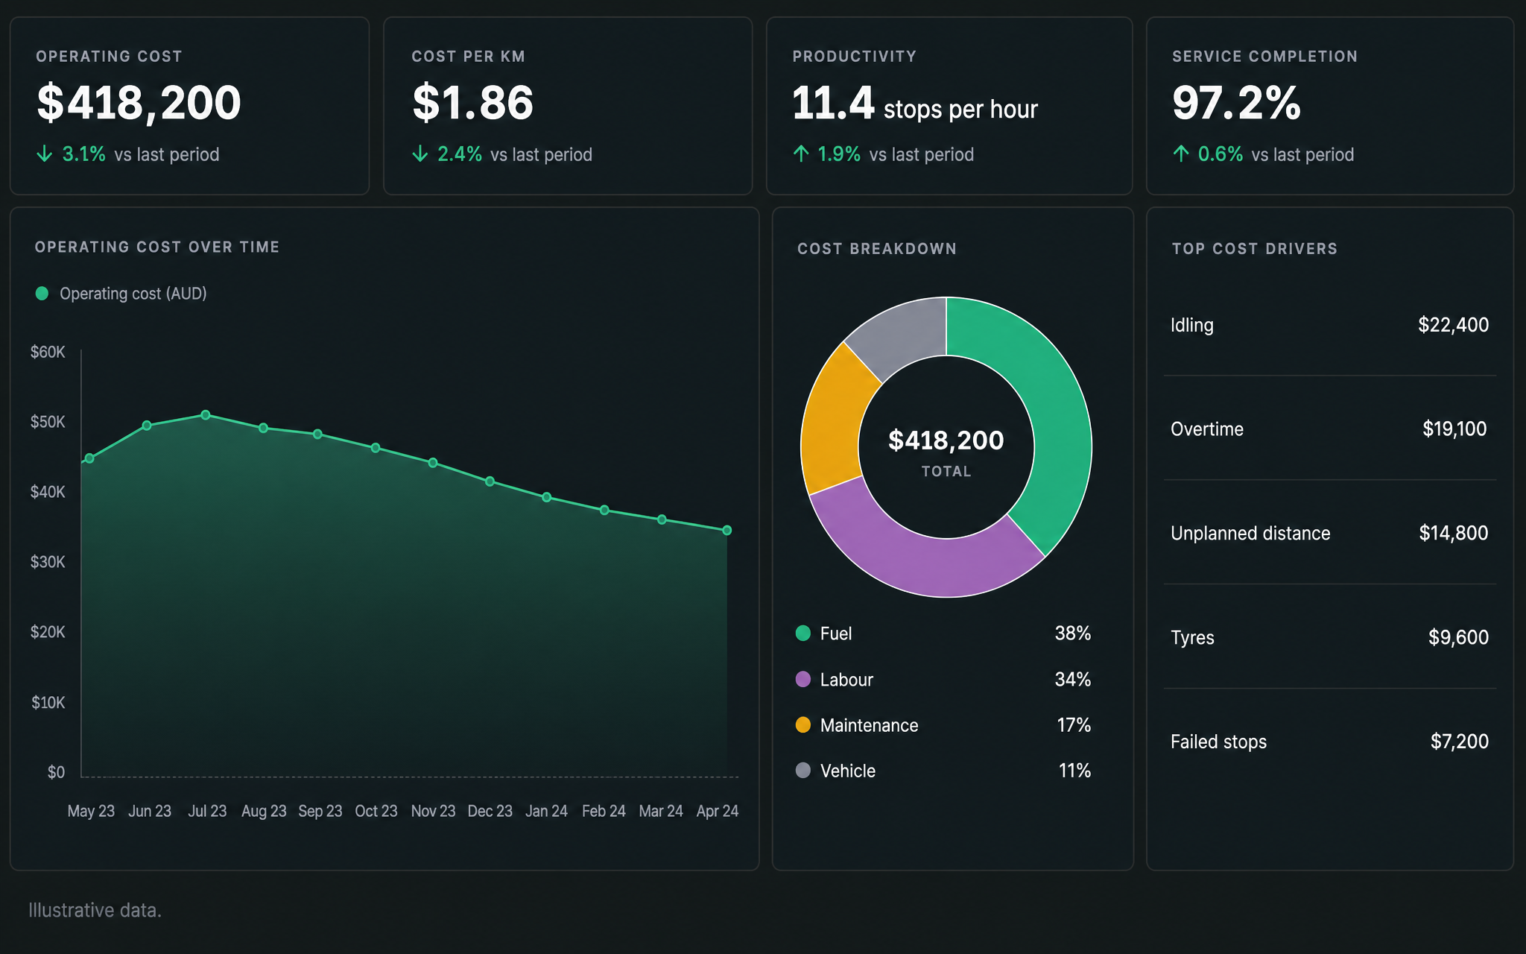Click the 11.4 stops per hour value
The width and height of the screenshot is (1526, 954).
[x=915, y=104]
